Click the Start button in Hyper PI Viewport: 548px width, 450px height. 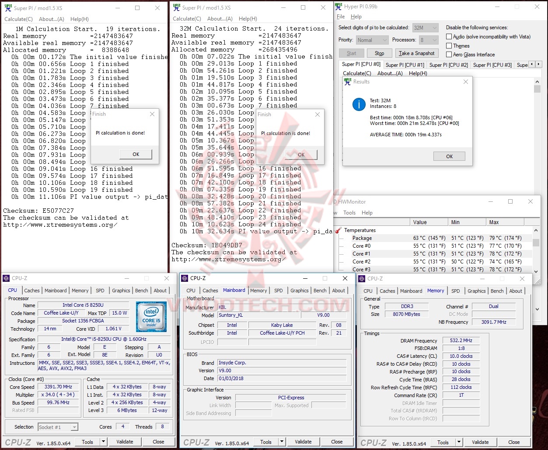point(352,53)
